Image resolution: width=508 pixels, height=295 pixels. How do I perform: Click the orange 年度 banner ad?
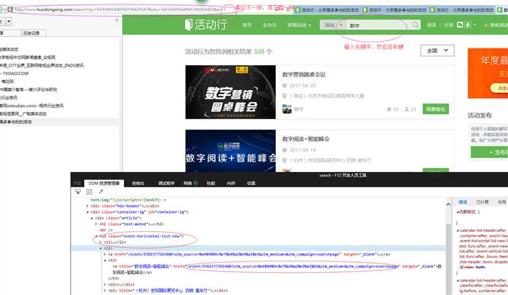[488, 73]
